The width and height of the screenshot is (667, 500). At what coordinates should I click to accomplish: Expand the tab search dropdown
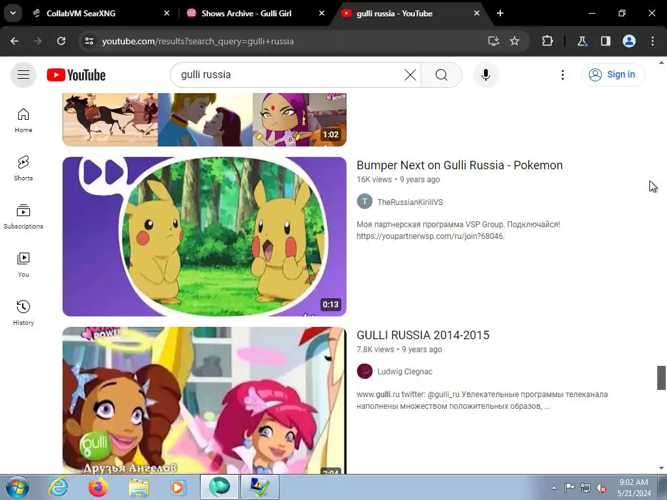[x=13, y=13]
